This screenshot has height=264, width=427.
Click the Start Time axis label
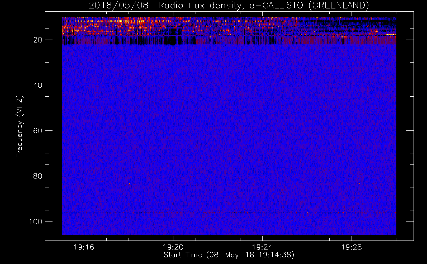(x=229, y=255)
